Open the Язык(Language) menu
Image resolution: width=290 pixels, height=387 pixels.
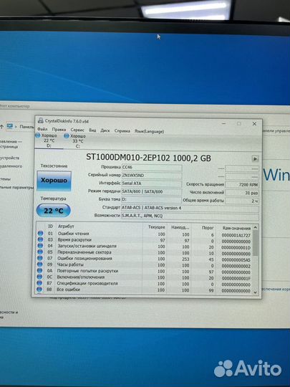[149, 131]
